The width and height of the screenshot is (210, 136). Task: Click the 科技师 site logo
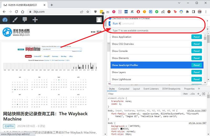[16, 32]
